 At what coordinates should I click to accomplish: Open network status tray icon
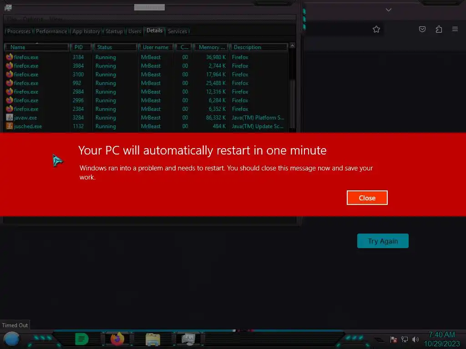click(x=405, y=339)
